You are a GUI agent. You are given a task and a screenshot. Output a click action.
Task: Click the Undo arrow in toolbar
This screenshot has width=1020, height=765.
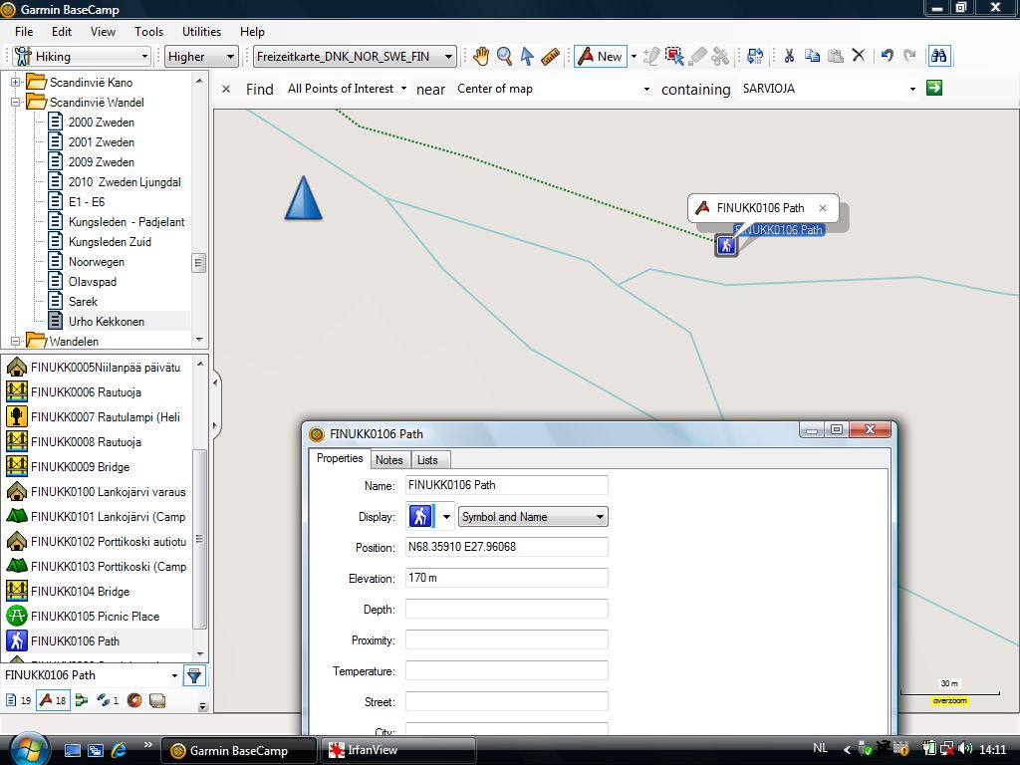click(x=887, y=57)
